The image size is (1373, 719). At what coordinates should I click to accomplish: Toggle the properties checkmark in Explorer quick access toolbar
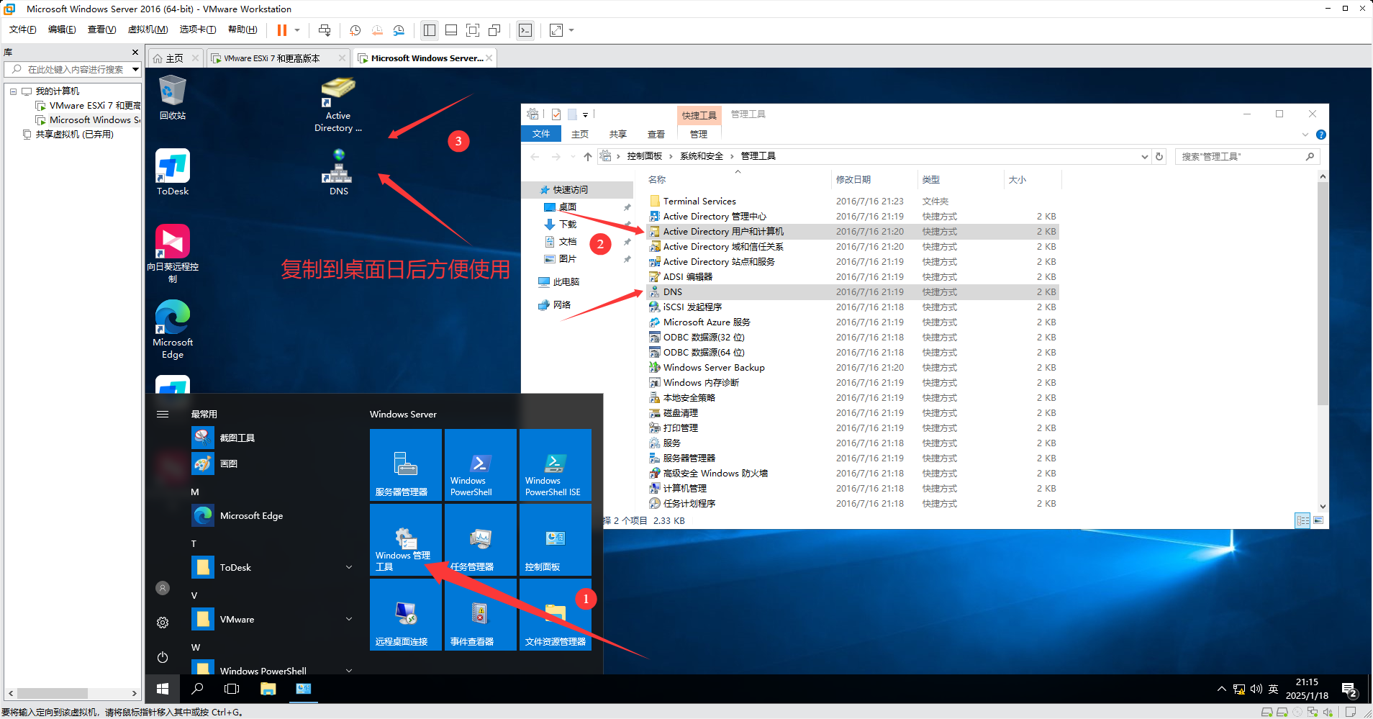(556, 114)
